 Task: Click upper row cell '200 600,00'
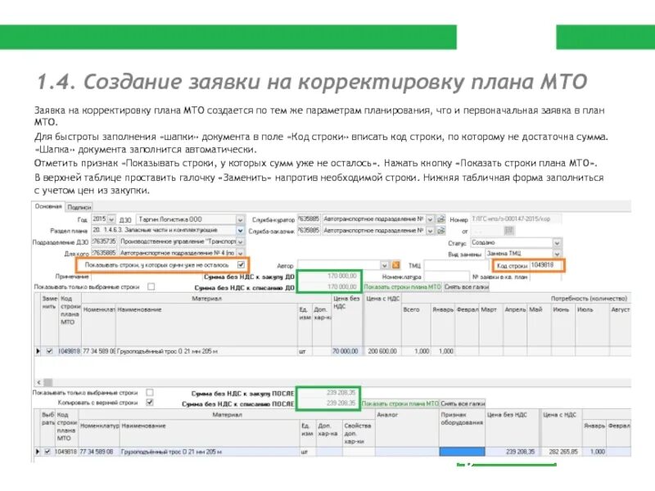point(382,351)
